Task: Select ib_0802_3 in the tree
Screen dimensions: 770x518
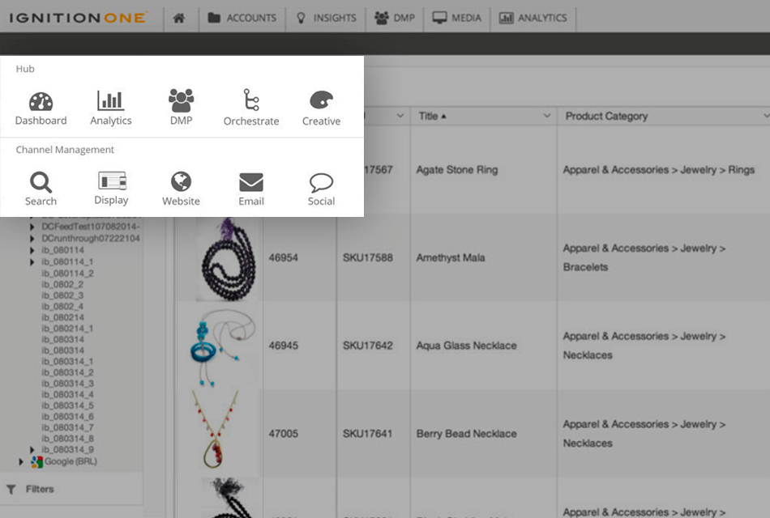Action: tap(62, 295)
